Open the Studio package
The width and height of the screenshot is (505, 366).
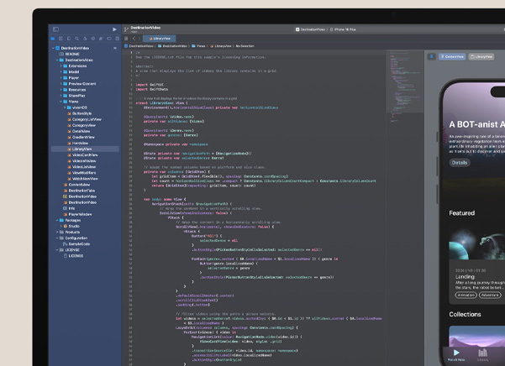(x=71, y=226)
